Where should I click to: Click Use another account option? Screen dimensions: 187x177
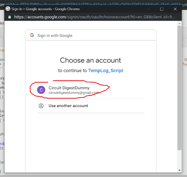[91, 106]
